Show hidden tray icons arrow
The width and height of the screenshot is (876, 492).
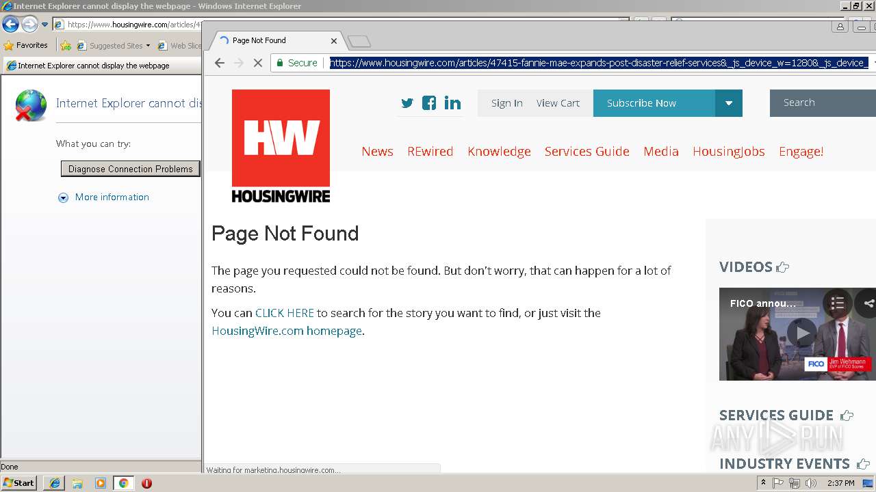[763, 483]
